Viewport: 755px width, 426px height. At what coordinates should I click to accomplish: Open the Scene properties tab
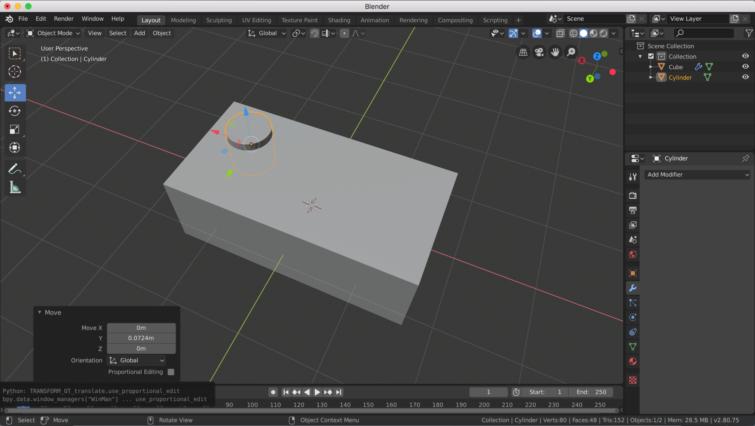point(633,240)
